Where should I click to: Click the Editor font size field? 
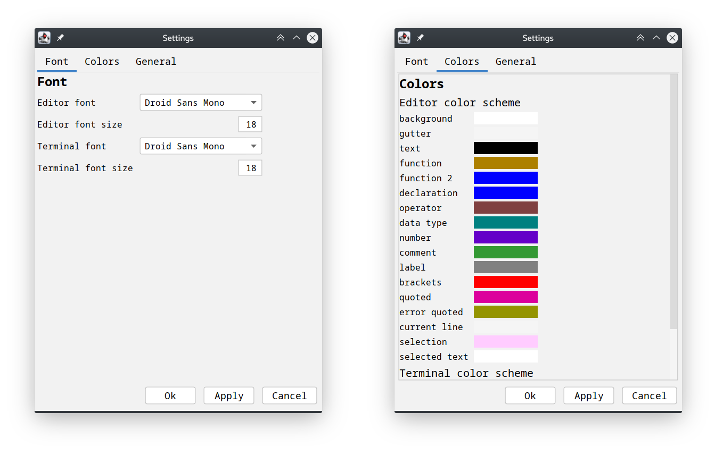point(250,124)
